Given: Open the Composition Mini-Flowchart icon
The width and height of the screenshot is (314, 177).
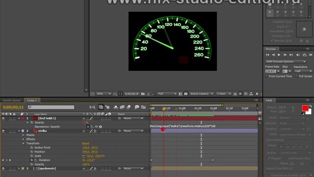Looking at the screenshot, I should click(x=92, y=107).
